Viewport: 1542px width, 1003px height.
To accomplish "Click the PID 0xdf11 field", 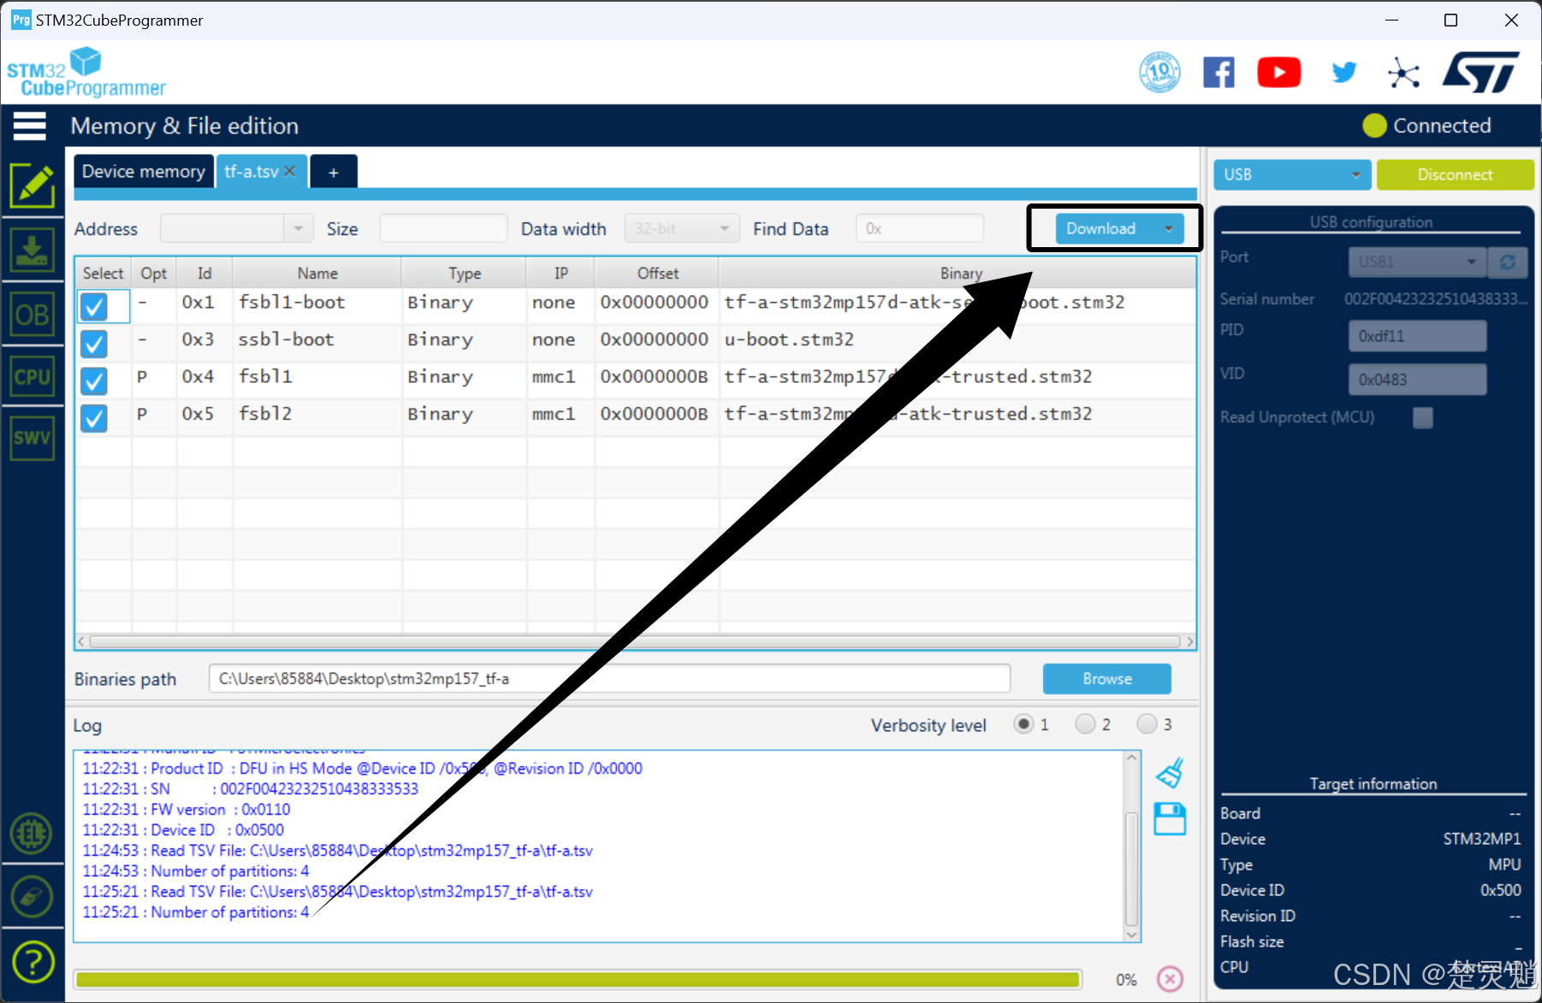I will 1417,336.
